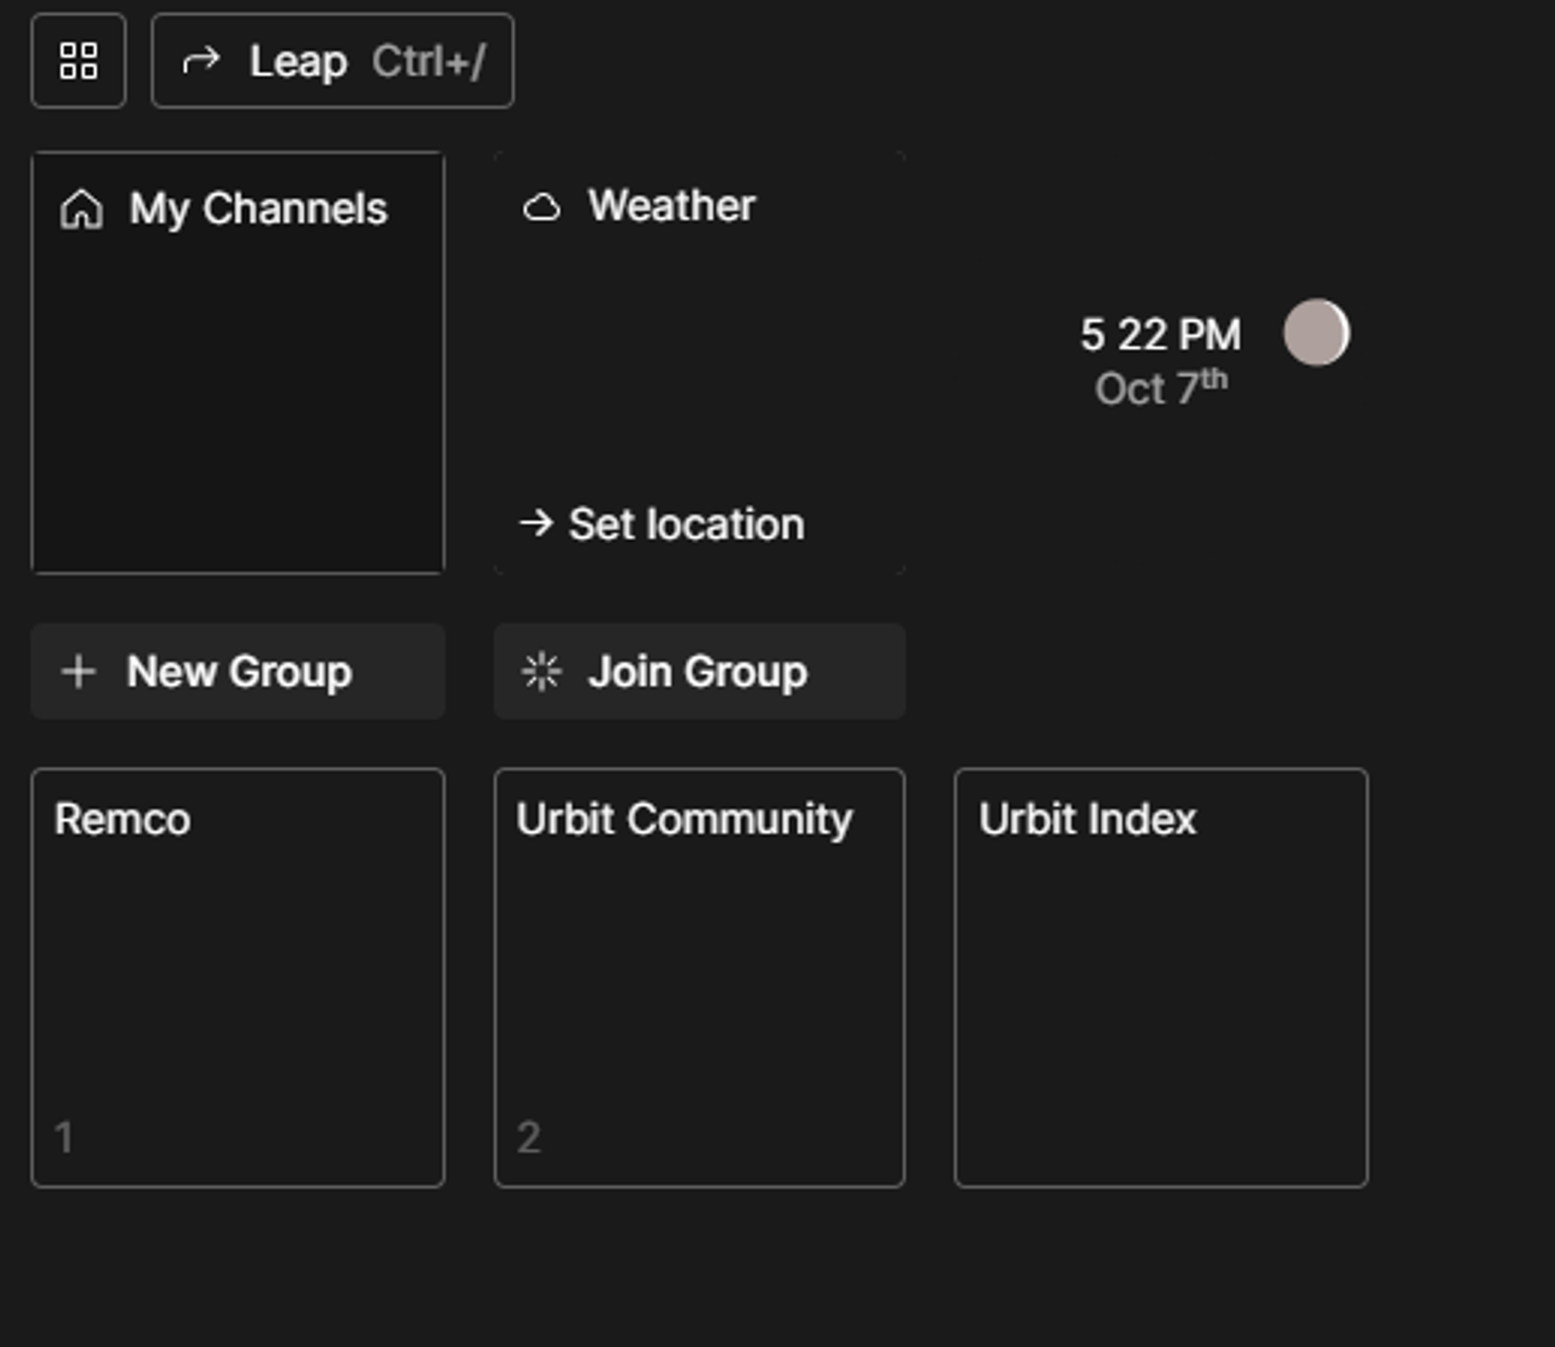This screenshot has height=1347, width=1555.
Task: Click the home icon in My Channels
Action: coord(82,209)
